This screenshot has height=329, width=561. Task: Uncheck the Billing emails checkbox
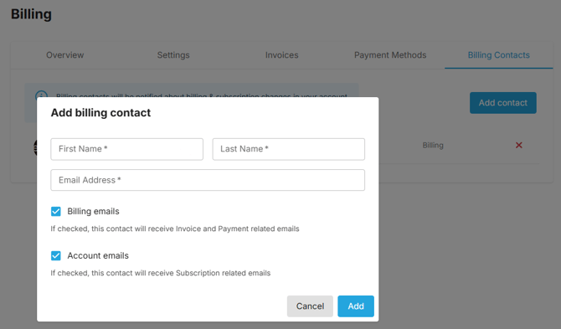click(56, 211)
